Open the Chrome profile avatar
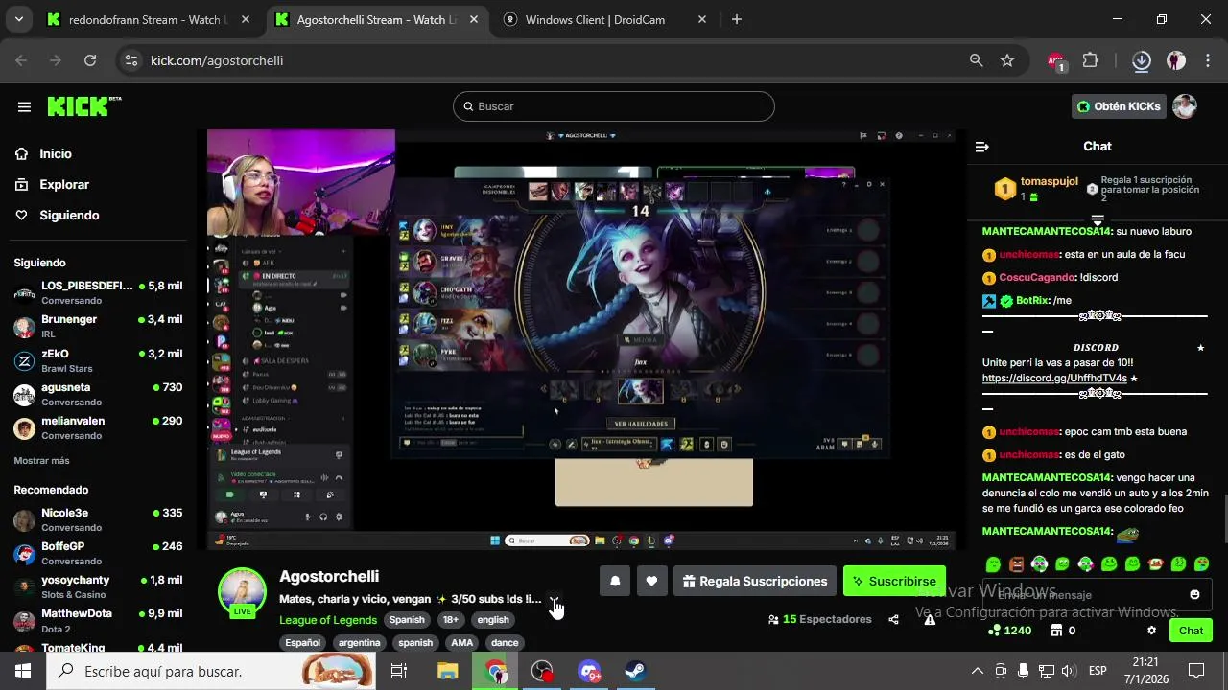Image resolution: width=1228 pixels, height=690 pixels. pos(1176,60)
